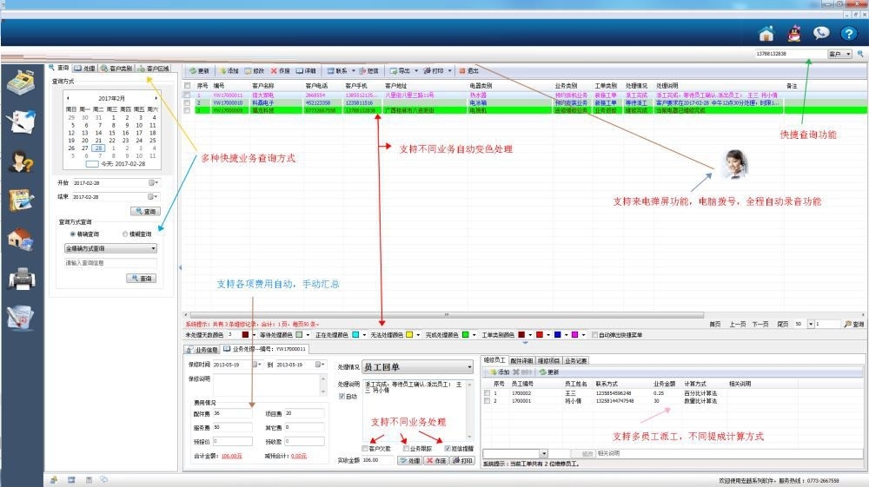Tick the checkbox for employee 1700002
This screenshot has height=487, width=869.
487,393
